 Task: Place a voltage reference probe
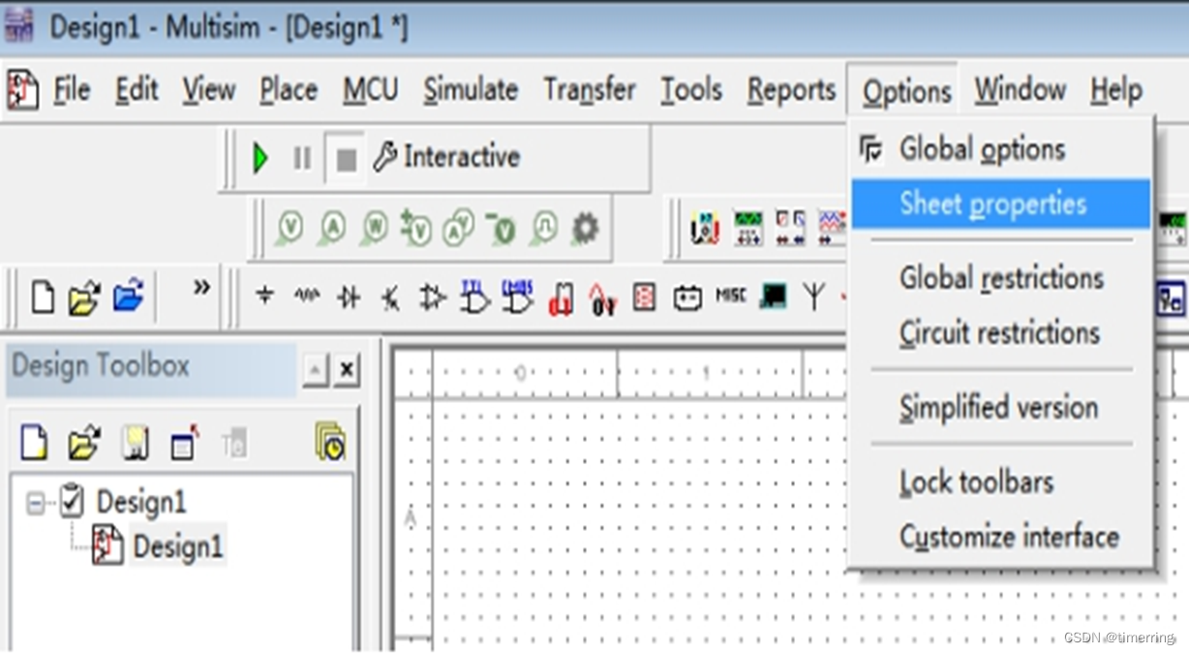pos(501,229)
